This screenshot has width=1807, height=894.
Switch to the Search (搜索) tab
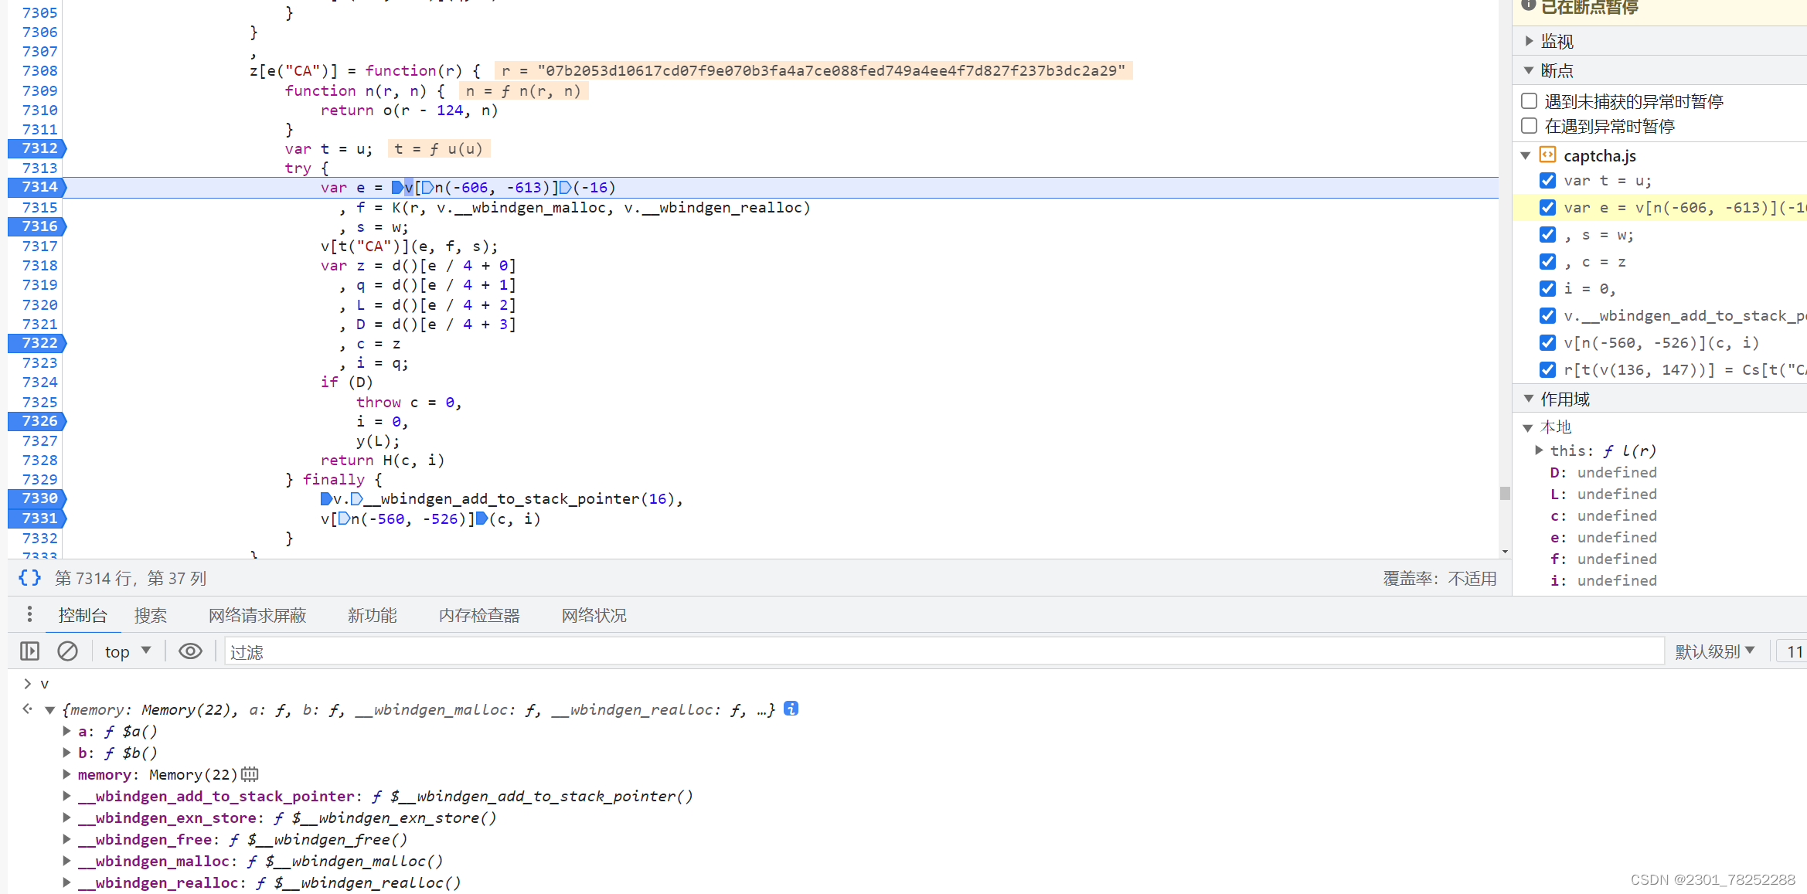tap(150, 615)
